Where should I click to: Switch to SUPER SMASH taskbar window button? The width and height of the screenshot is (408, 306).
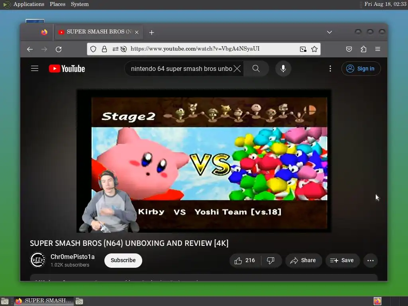point(44,301)
